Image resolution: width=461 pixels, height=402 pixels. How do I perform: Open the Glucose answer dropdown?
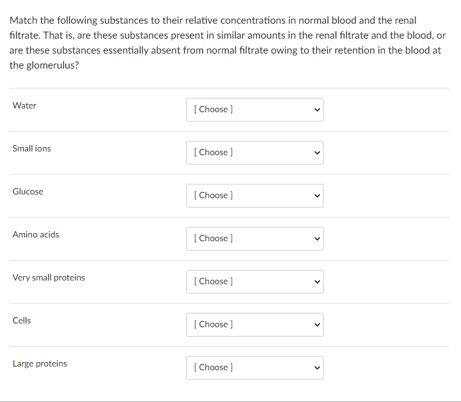254,195
